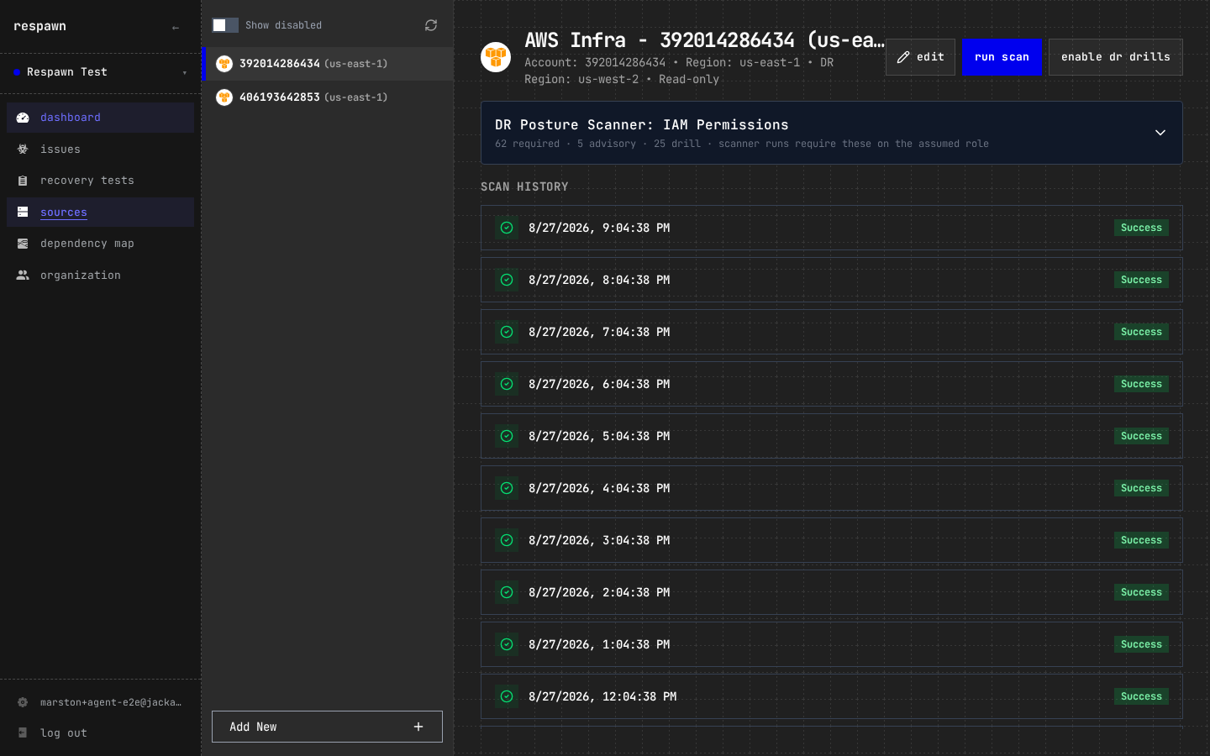Click the success check icon for 6:04:38 PM scan
This screenshot has height=756, width=1210.
pos(507,384)
